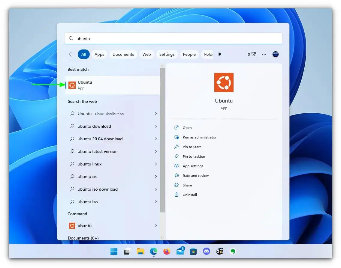Select the ubuntu iso download suggestion
341x268 pixels.
113,189
